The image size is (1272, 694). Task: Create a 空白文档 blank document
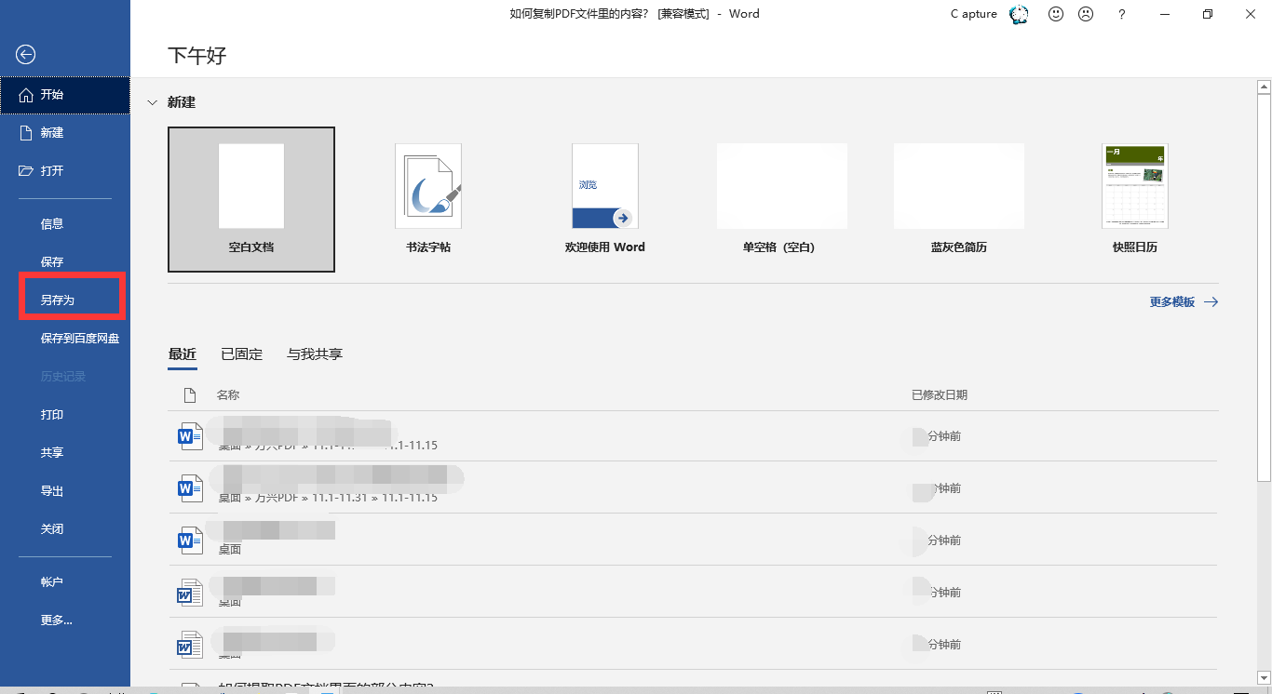[251, 199]
